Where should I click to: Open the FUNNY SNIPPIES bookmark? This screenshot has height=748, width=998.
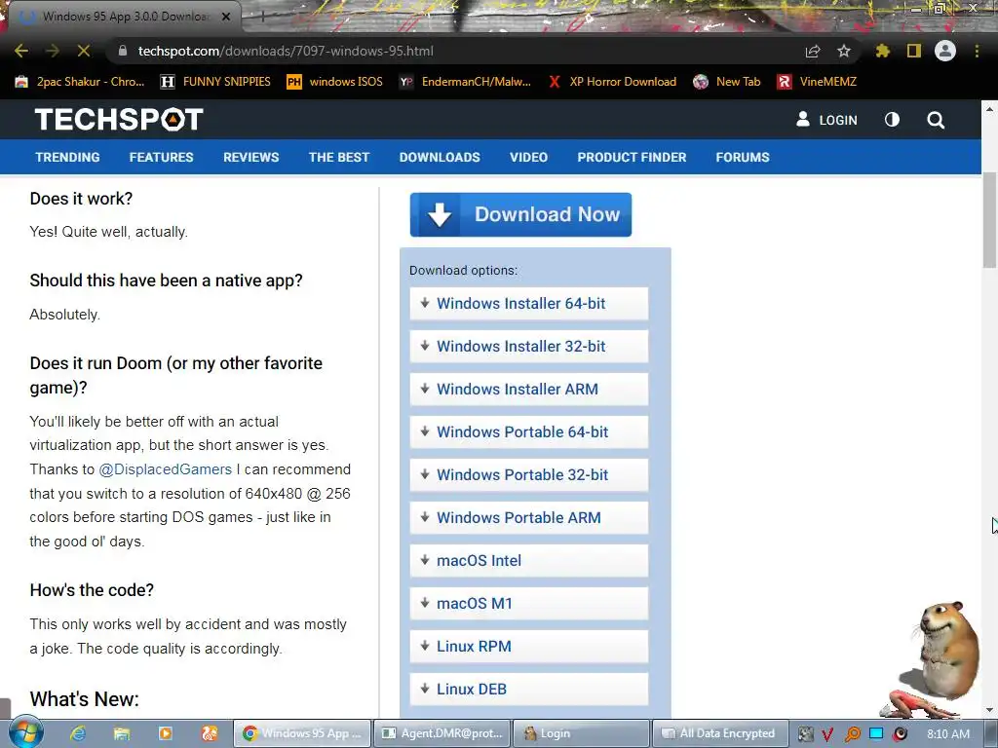click(215, 82)
